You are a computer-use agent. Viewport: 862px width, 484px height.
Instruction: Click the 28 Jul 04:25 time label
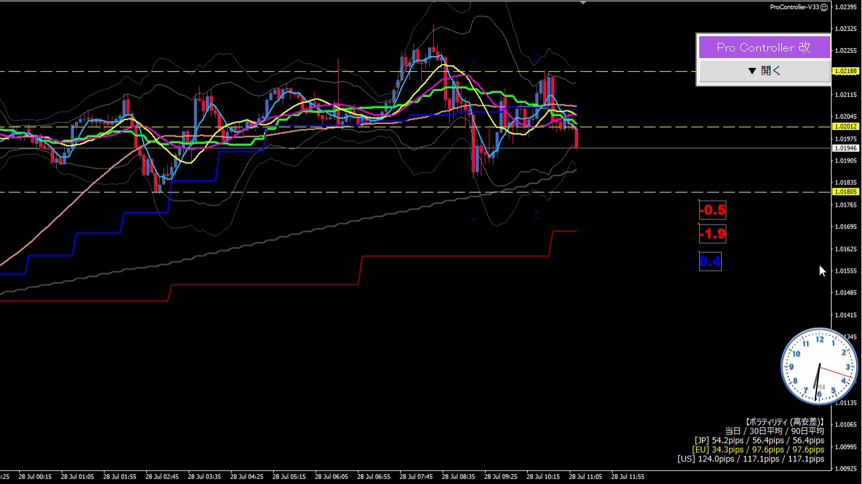click(x=247, y=476)
